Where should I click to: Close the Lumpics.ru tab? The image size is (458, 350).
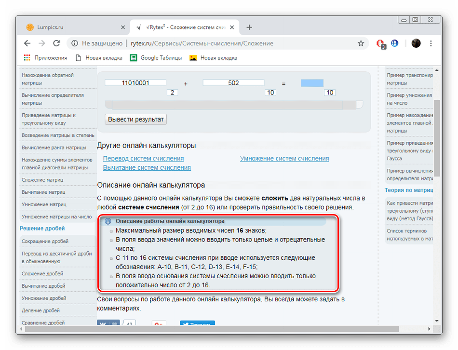pyautogui.click(x=123, y=27)
